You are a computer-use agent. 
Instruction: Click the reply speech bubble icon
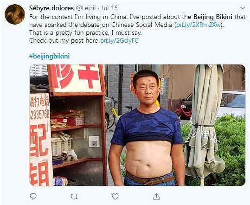pos(33,196)
